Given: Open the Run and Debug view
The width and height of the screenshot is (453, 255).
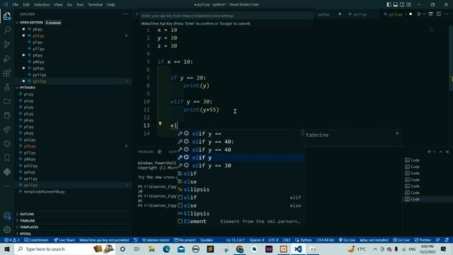Looking at the screenshot, I should tap(7, 58).
